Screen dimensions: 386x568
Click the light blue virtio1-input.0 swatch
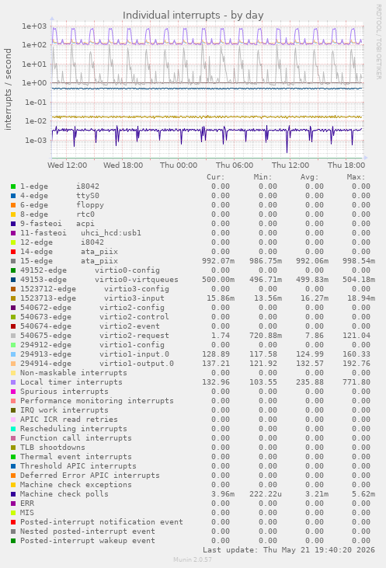coord(13,354)
